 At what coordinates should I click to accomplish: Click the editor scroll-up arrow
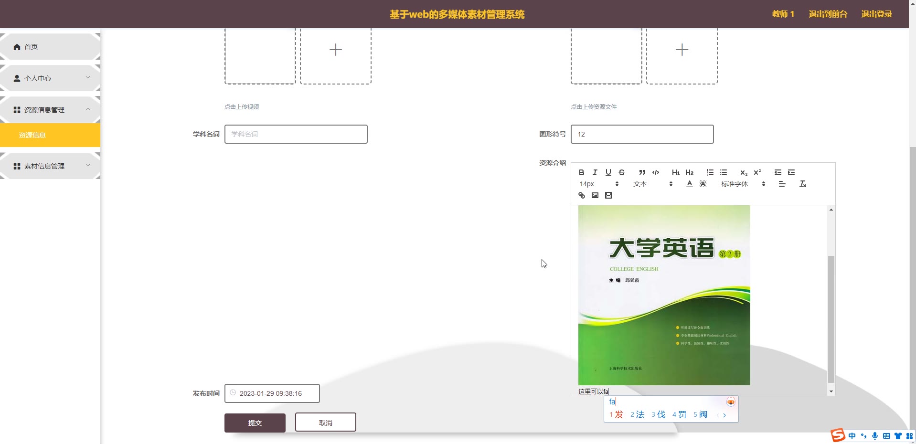click(x=831, y=210)
